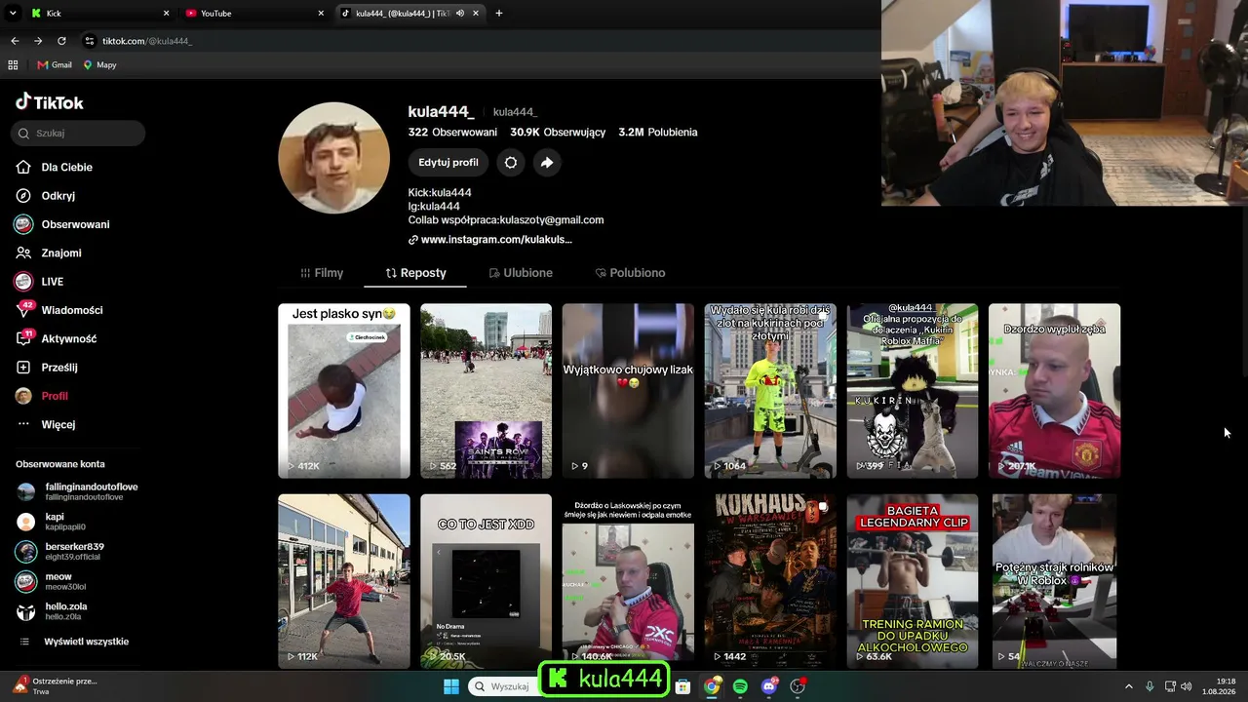
Task: Click the Edytuj profil button
Action: [448, 163]
